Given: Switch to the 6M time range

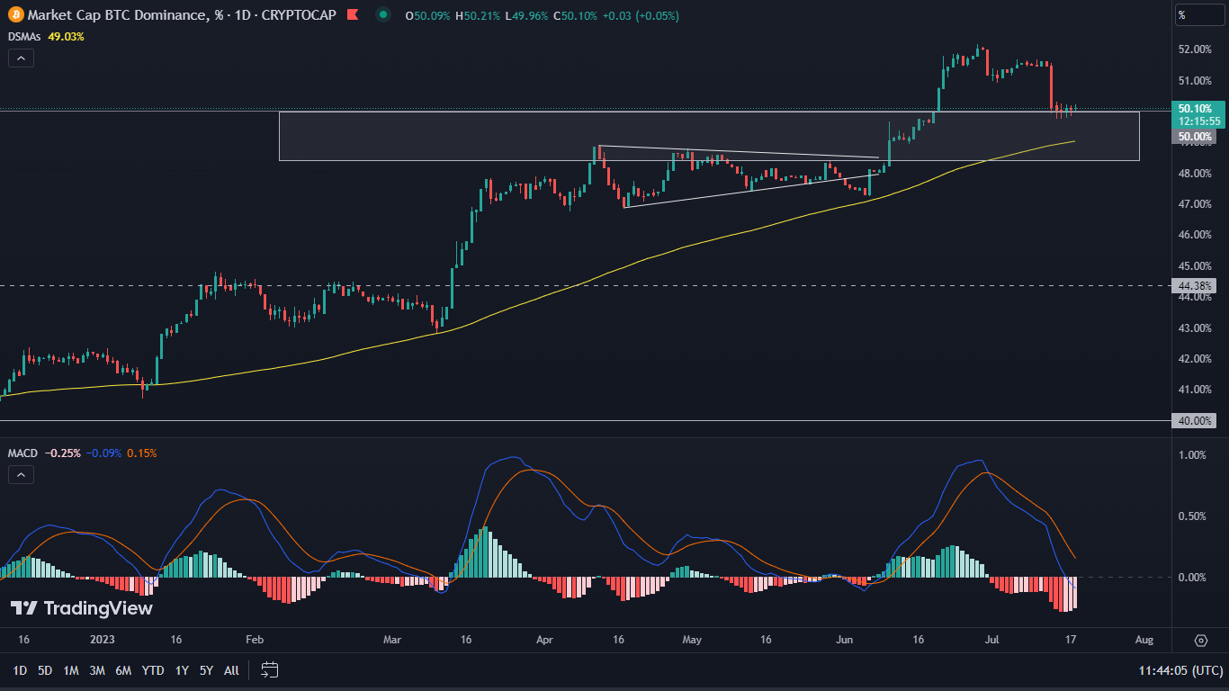Looking at the screenshot, I should [124, 670].
